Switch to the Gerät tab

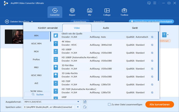point(135,28)
